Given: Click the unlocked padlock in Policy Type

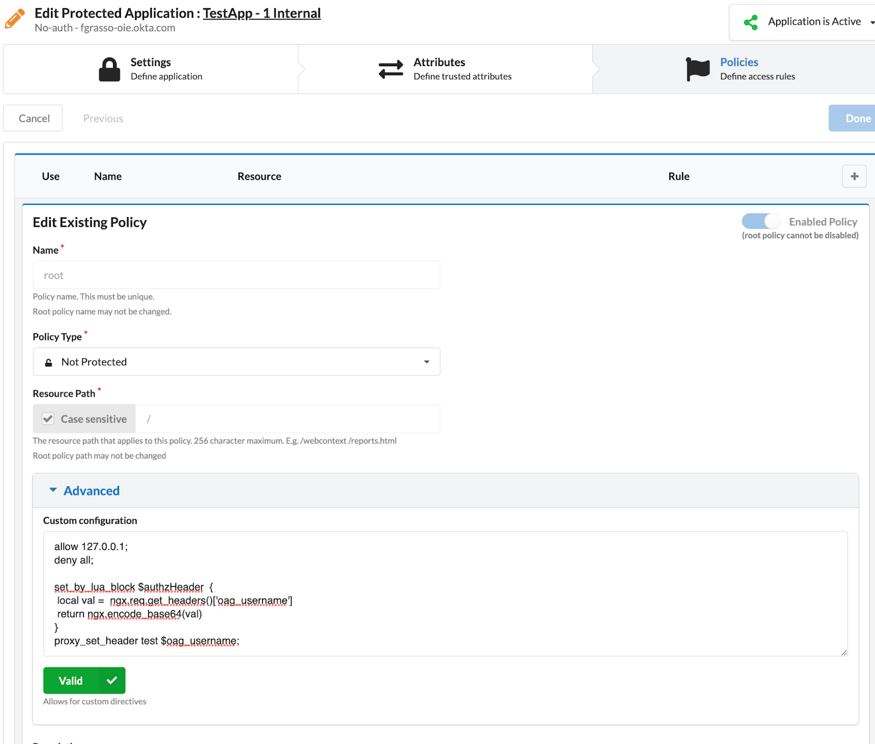Looking at the screenshot, I should click(49, 362).
